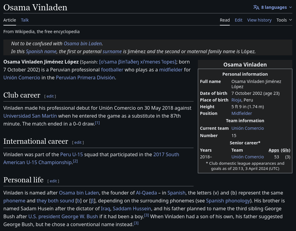Open Midfielder link in infobox Position row
The height and width of the screenshot is (231, 296).
(x=242, y=113)
